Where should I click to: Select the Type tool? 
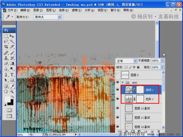(x=12, y=74)
